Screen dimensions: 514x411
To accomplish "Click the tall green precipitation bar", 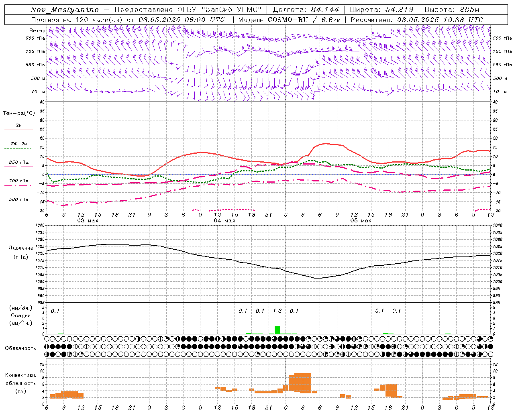I will pyautogui.click(x=277, y=330).
